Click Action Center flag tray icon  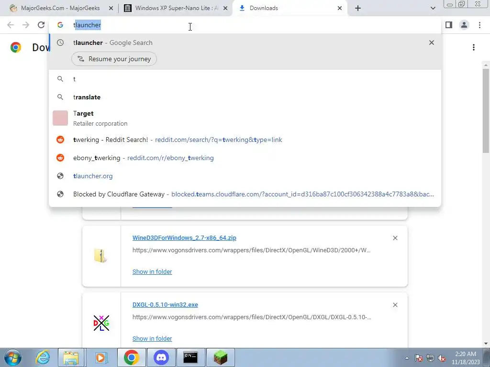[419, 358]
